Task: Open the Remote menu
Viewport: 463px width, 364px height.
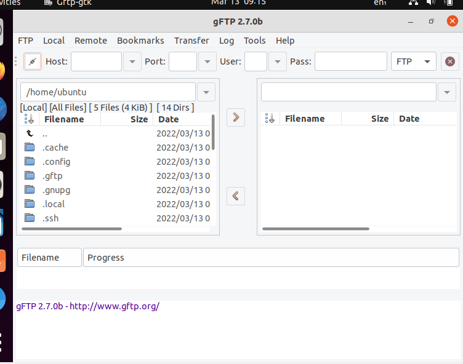Action: tap(91, 41)
